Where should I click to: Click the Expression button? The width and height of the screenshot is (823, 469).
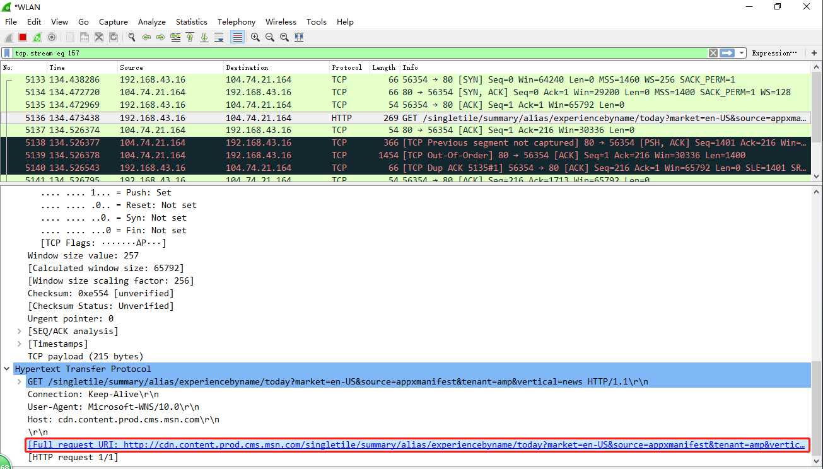point(774,53)
